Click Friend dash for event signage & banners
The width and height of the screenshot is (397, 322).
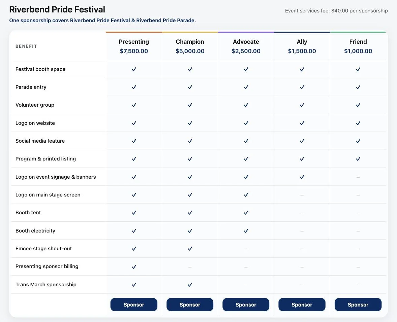(x=358, y=177)
